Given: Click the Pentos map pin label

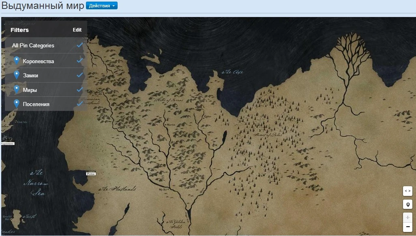Looking at the screenshot, I should [91, 174].
